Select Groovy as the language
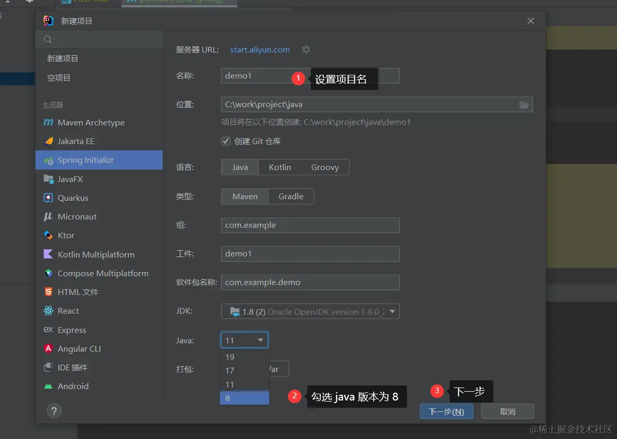This screenshot has width=617, height=439. click(325, 167)
